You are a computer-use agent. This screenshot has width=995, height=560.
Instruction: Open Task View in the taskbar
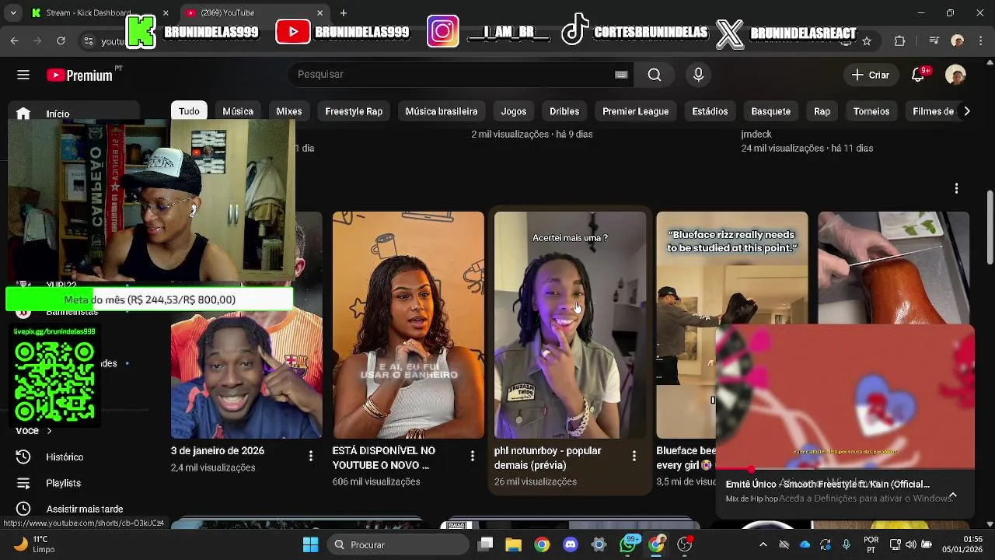[x=486, y=544]
